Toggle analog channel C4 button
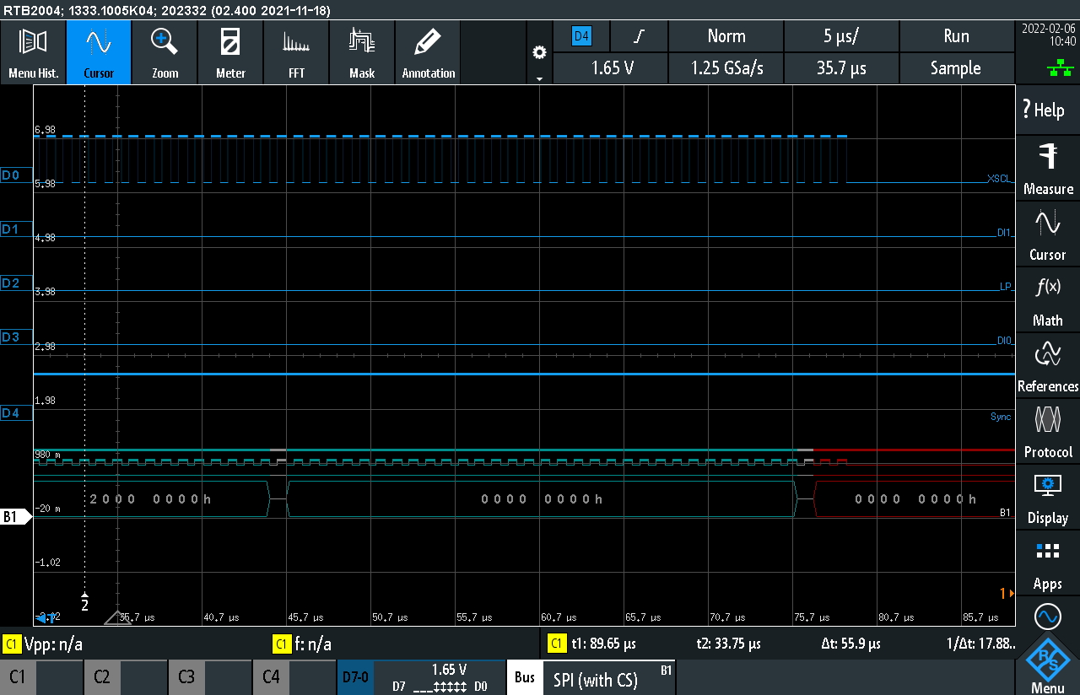1080x695 pixels. click(294, 676)
